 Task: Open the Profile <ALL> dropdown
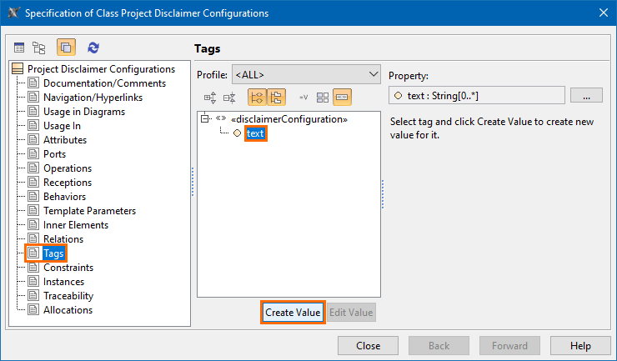(305, 75)
